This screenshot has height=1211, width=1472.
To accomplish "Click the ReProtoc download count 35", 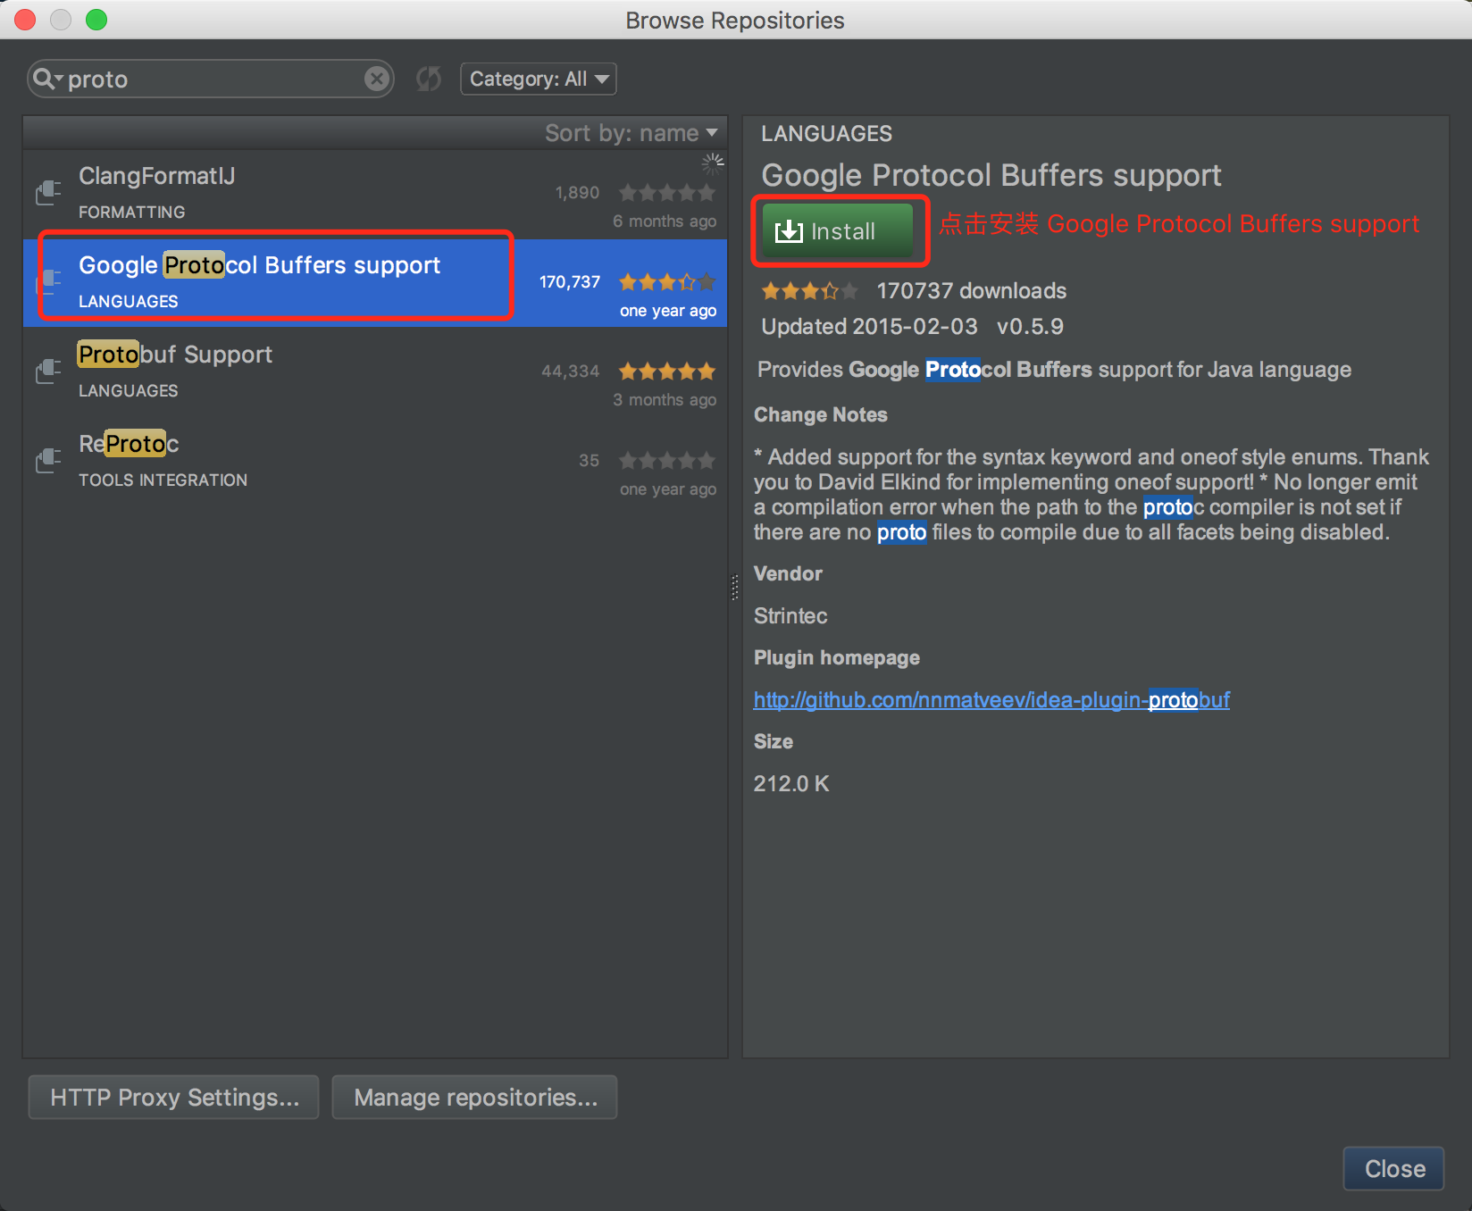I will (589, 461).
